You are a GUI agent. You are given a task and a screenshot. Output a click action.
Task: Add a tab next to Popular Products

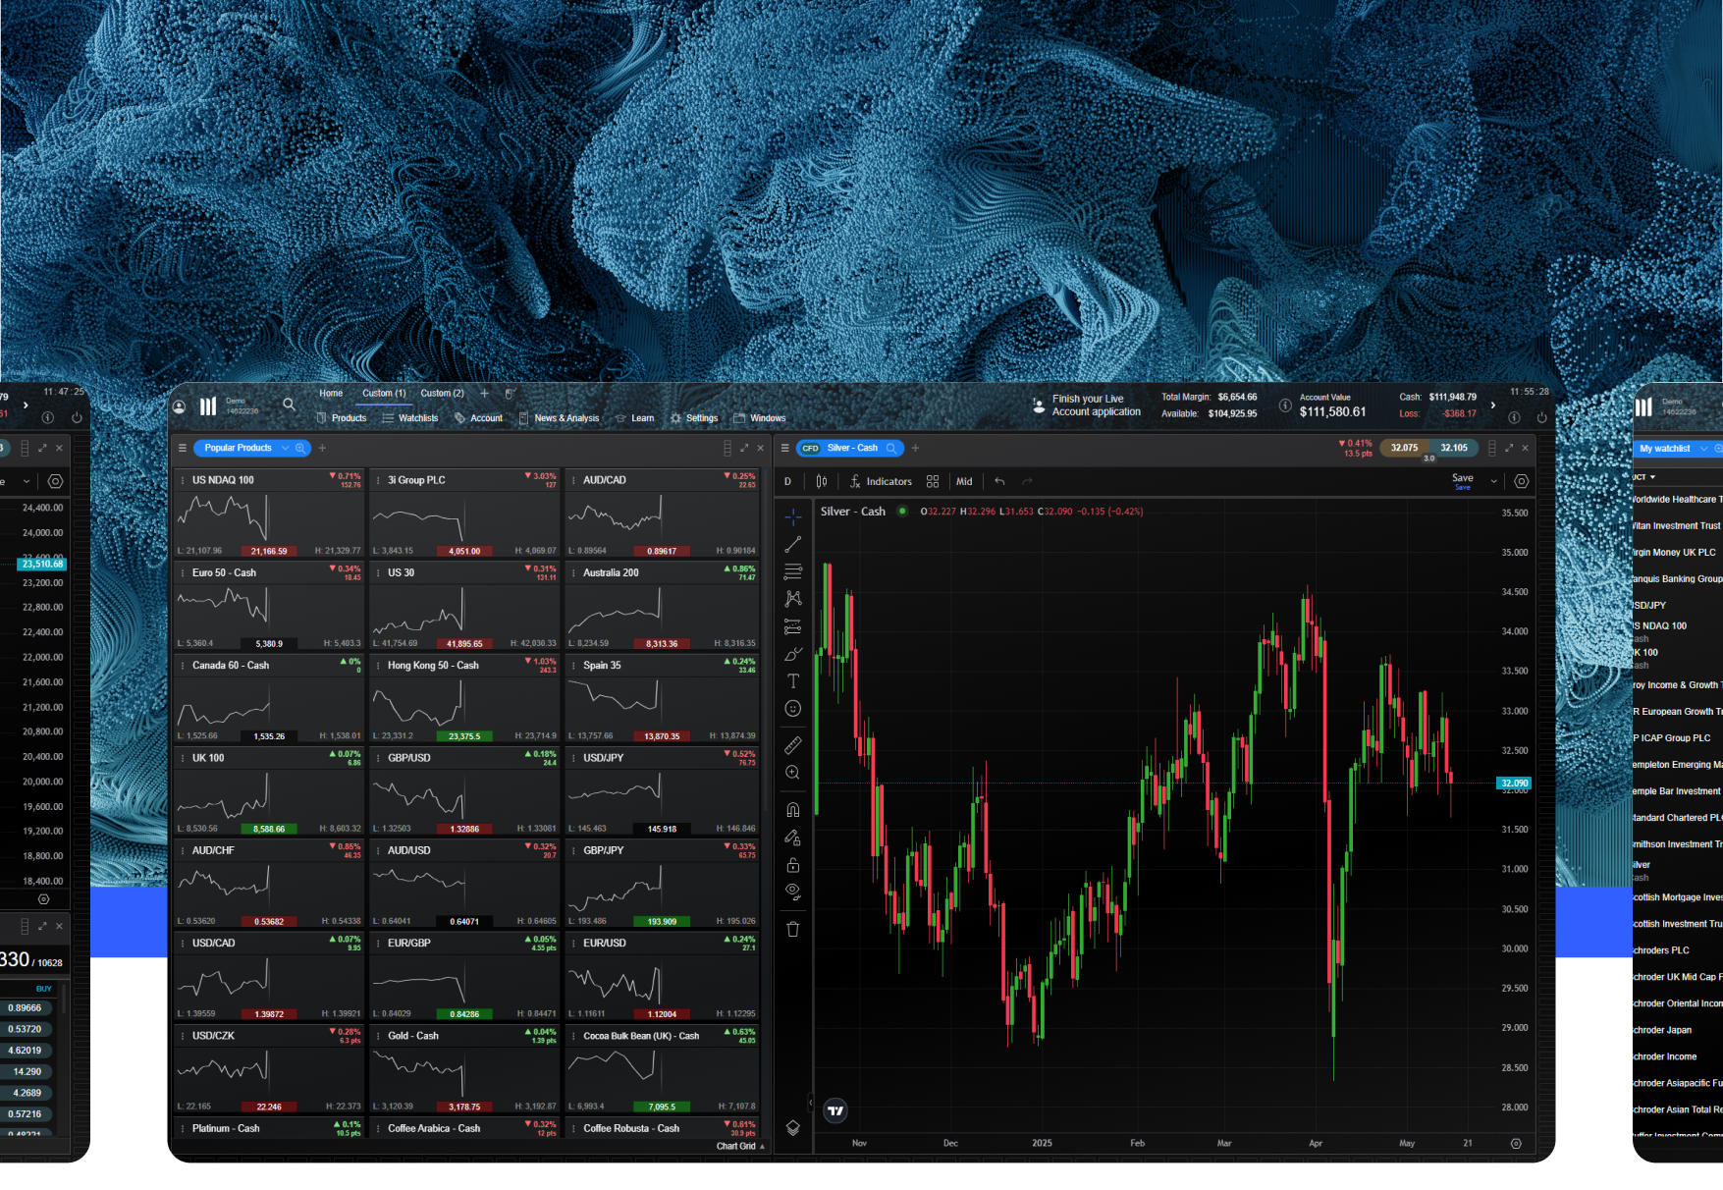click(322, 448)
